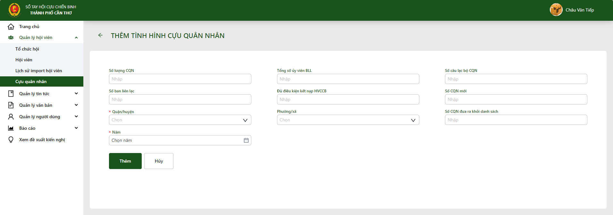Click the THÊM TÌNH HÌNH CỰU QUÂN NHÂN heading
This screenshot has width=613, height=215.
point(168,35)
